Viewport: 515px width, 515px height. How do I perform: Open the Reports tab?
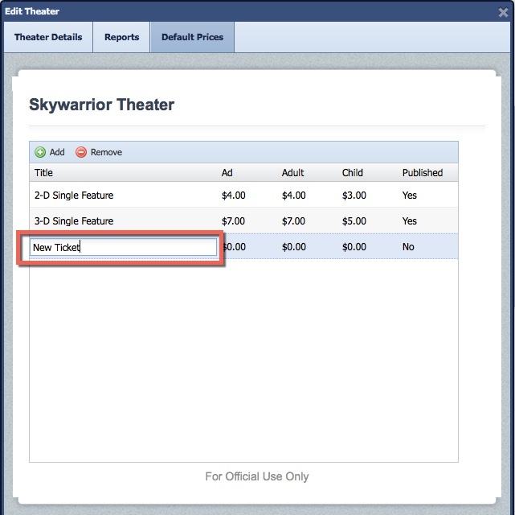coord(121,37)
